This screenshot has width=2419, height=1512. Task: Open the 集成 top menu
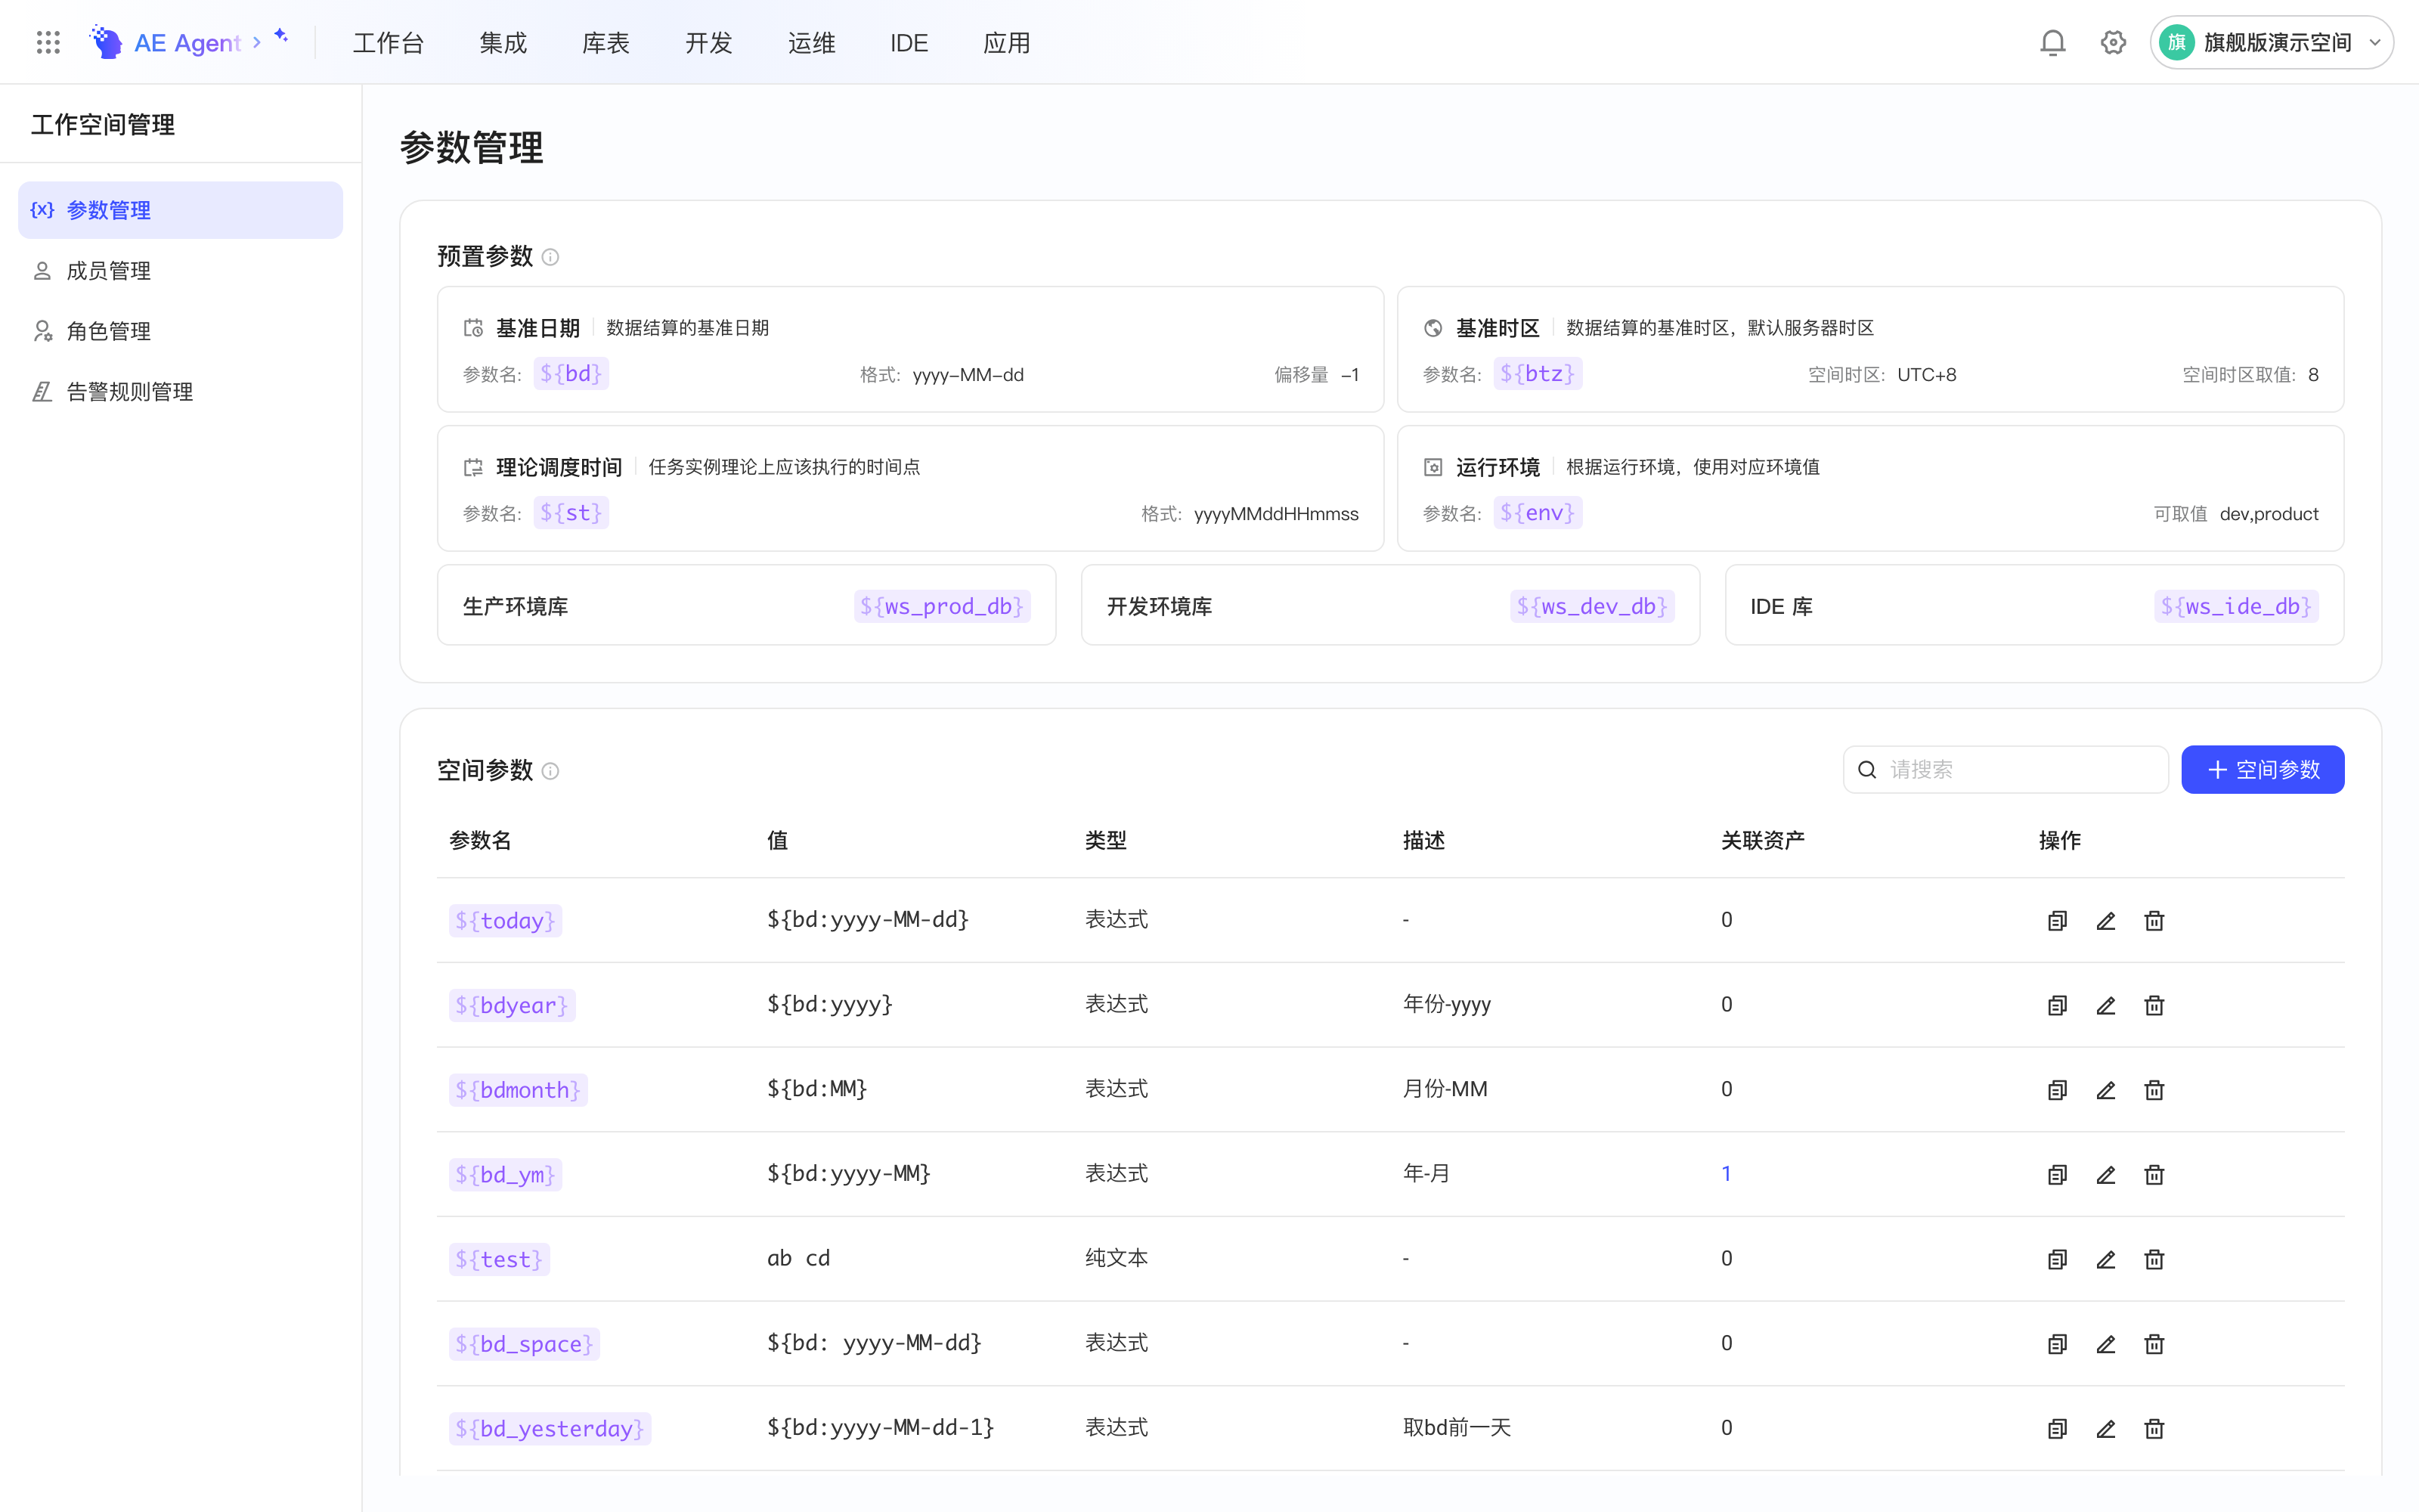coord(503,43)
